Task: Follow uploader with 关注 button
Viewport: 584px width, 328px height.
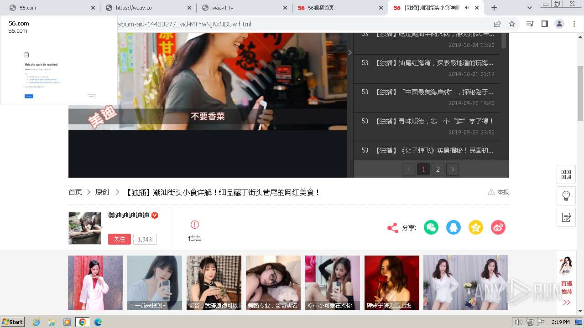Action: point(120,239)
